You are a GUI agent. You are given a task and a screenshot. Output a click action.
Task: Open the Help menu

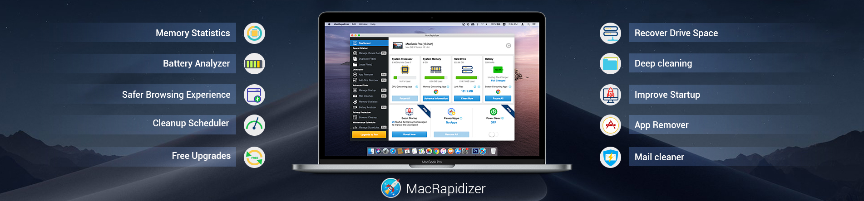(x=373, y=24)
